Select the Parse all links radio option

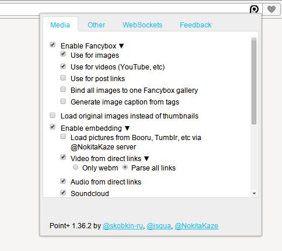point(125,167)
